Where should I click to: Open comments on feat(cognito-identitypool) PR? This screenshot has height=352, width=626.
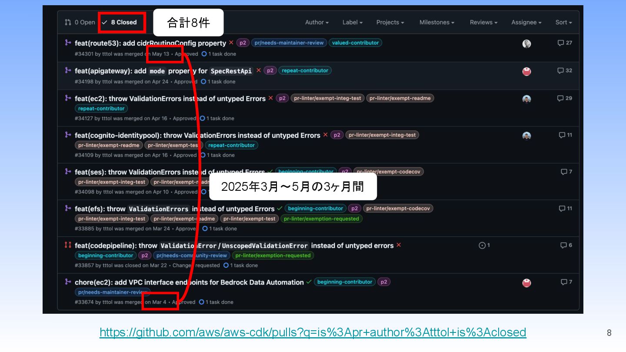pos(566,135)
